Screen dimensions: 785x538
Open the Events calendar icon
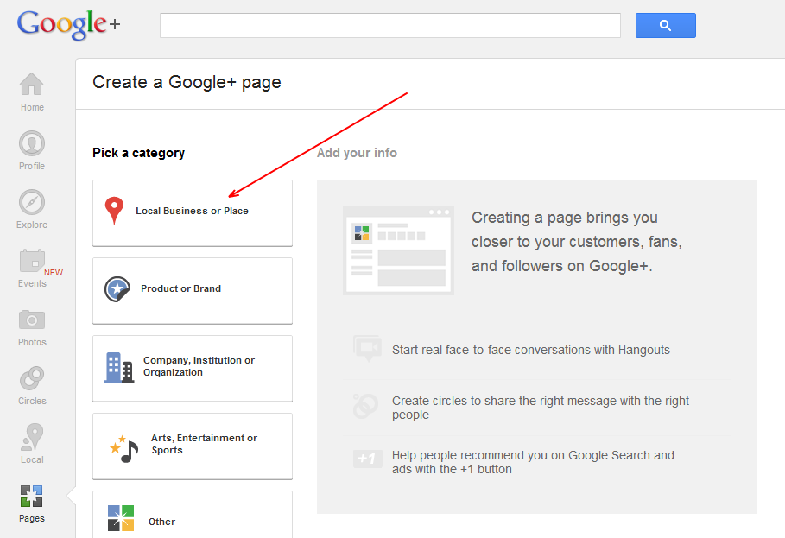(32, 268)
